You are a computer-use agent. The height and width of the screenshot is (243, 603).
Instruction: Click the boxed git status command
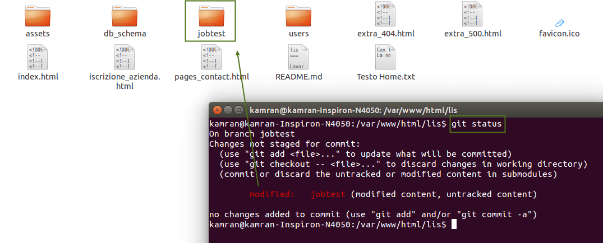point(478,123)
